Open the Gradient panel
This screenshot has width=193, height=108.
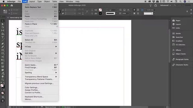pyautogui.click(x=177, y=41)
